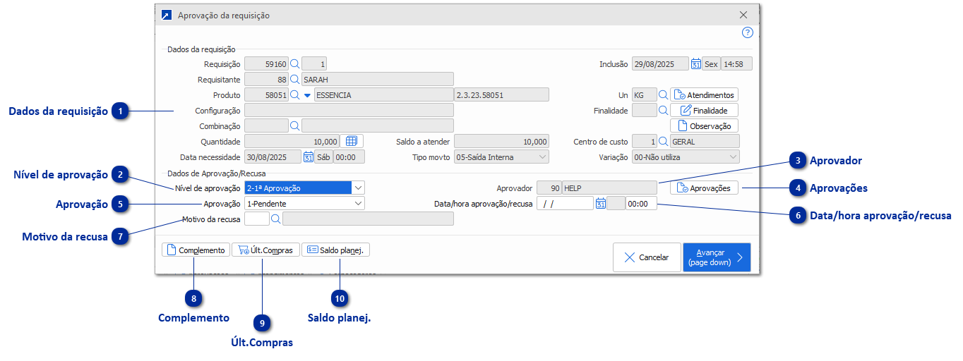Open lookup magnifier for Requisitante field
The width and height of the screenshot is (963, 361).
point(295,80)
